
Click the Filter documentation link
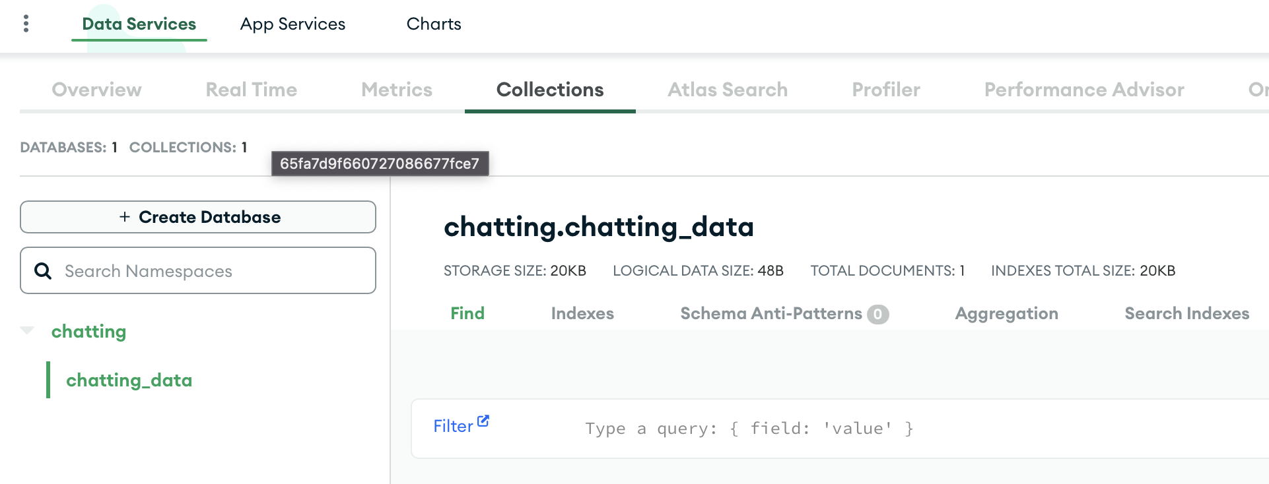click(453, 427)
